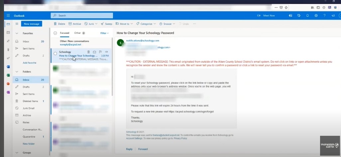The height and width of the screenshot is (157, 341).
Task: Click Meet Now in the header
Action: click(266, 16)
